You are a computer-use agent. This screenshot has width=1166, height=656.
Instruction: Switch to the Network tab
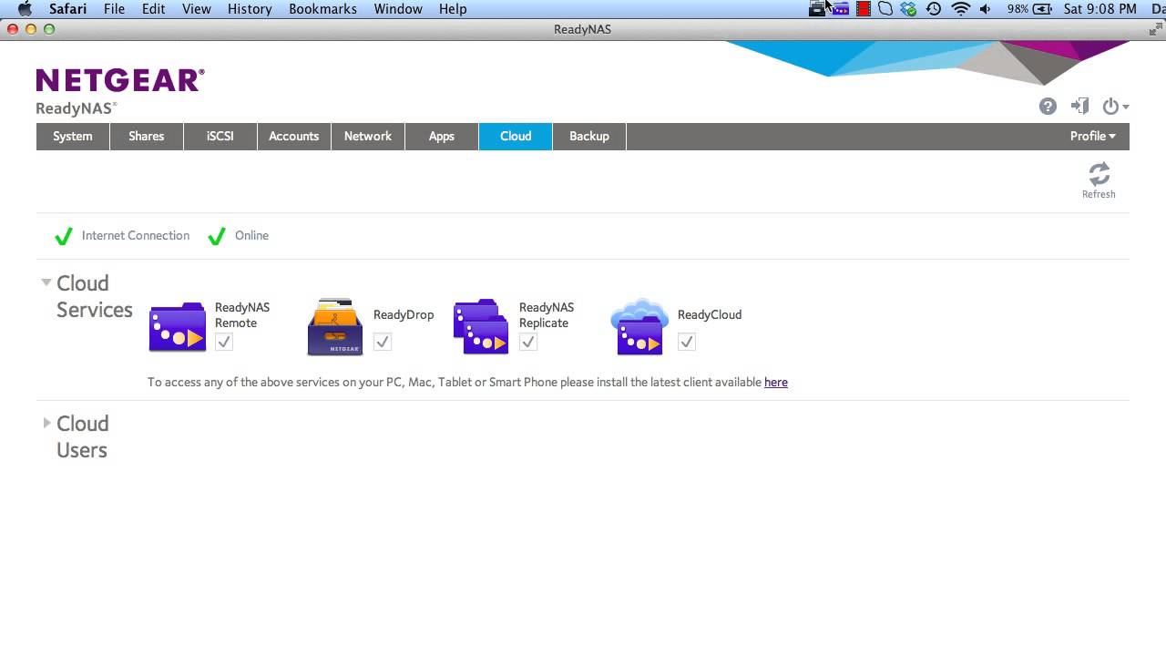[x=368, y=136]
